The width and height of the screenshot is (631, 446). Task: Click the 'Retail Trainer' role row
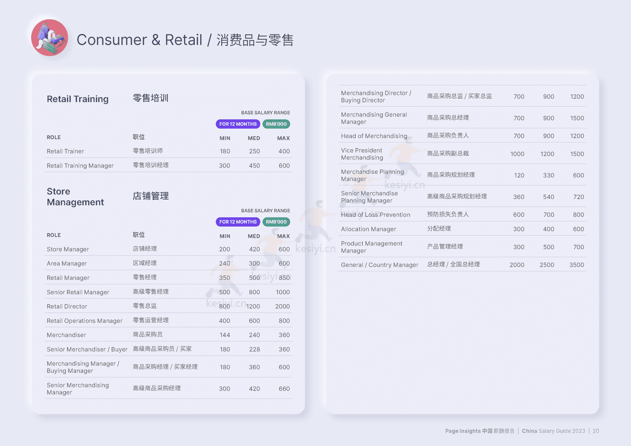pyautogui.click(x=168, y=151)
